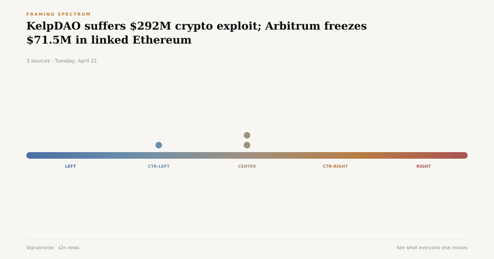Select the CENTER spectrum label
The width and height of the screenshot is (494, 259).
[247, 166]
